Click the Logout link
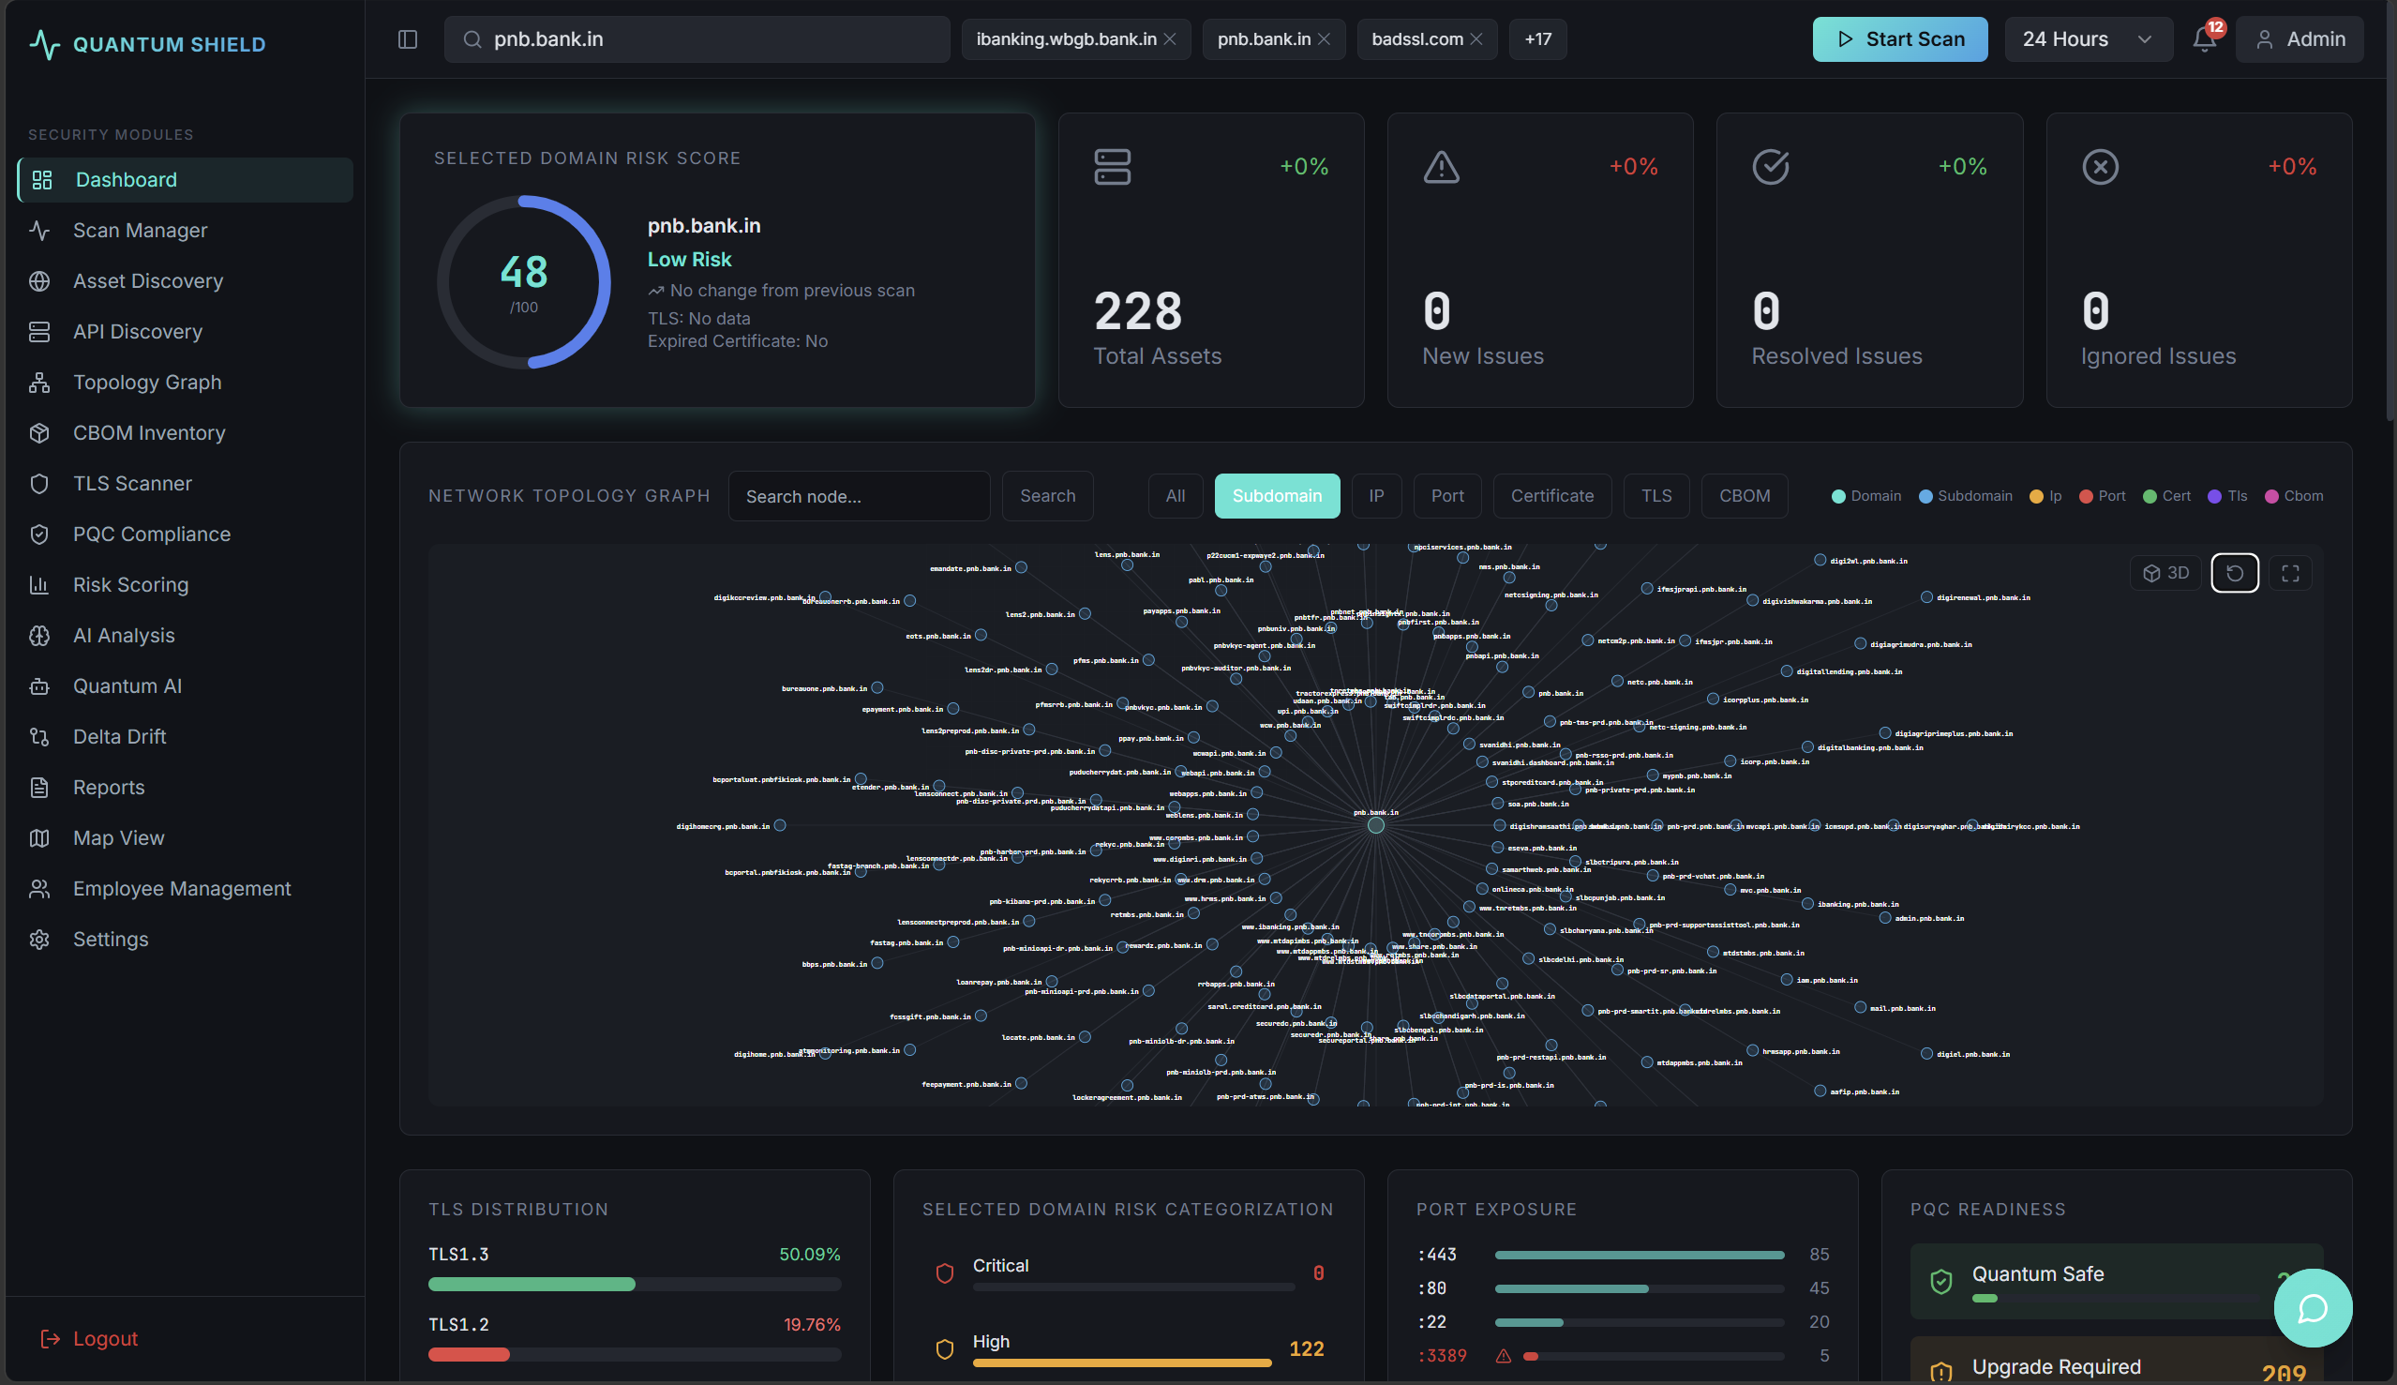Viewport: 2397px width, 1385px height. click(x=89, y=1338)
